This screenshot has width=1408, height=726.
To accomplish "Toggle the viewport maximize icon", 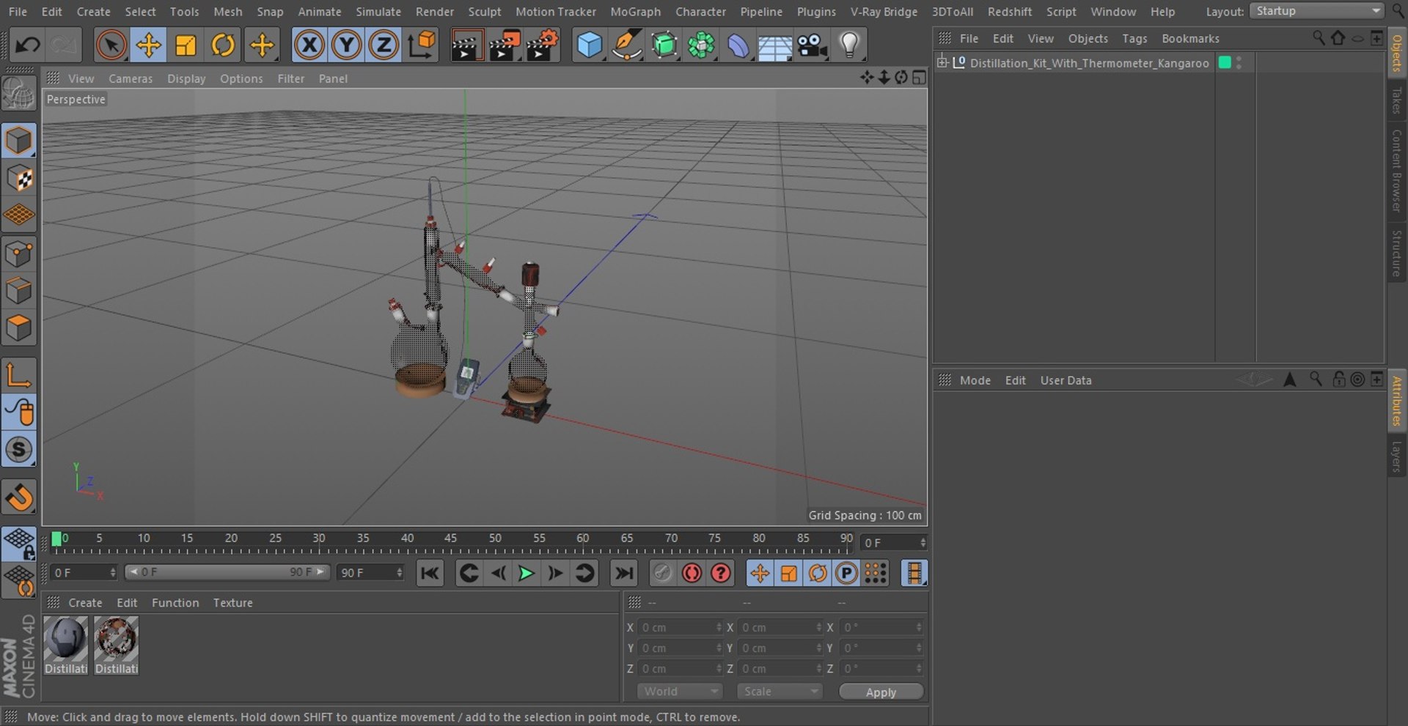I will [x=919, y=78].
